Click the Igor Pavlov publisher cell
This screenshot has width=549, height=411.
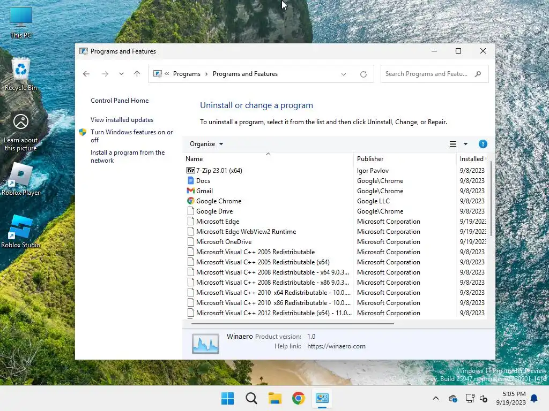pos(373,171)
